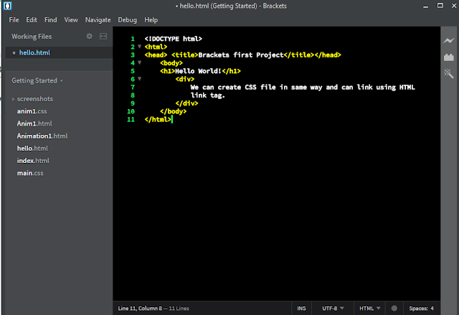Click the empty editor area below the code
Image resolution: width=459 pixels, height=315 pixels.
point(276,211)
